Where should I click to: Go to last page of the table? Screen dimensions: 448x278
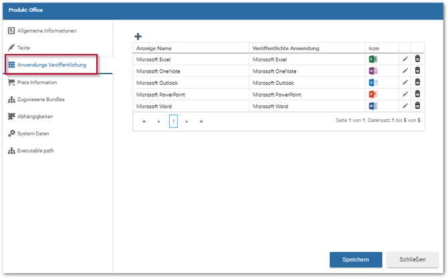coord(201,121)
